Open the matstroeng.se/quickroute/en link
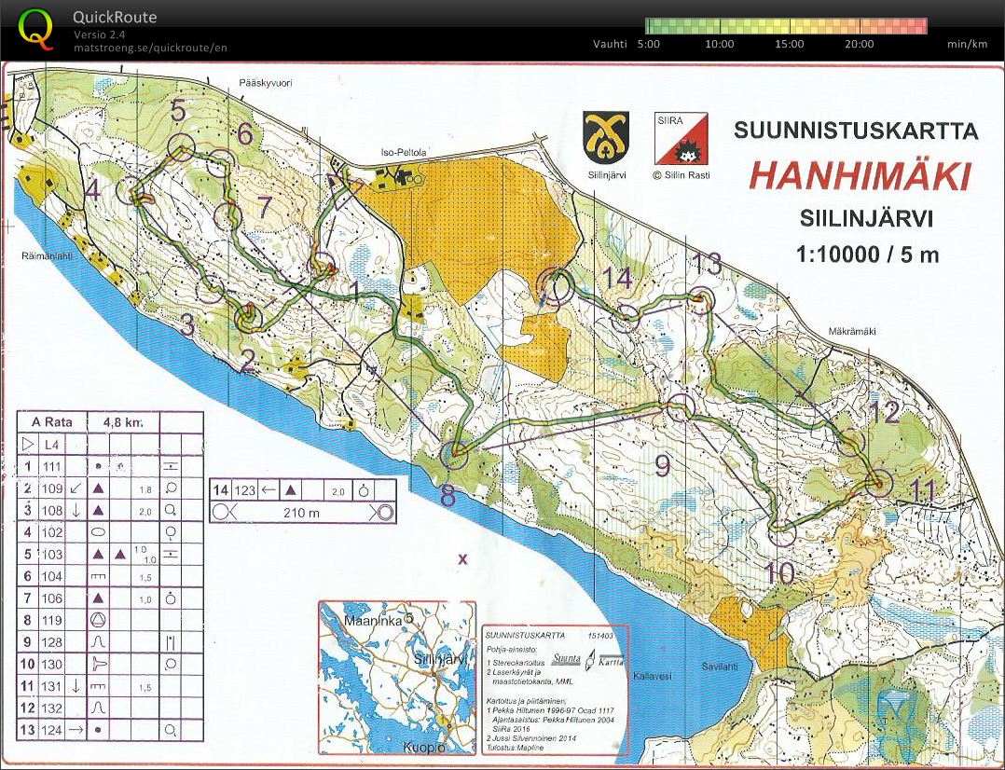This screenshot has height=770, width=1005. 150,48
